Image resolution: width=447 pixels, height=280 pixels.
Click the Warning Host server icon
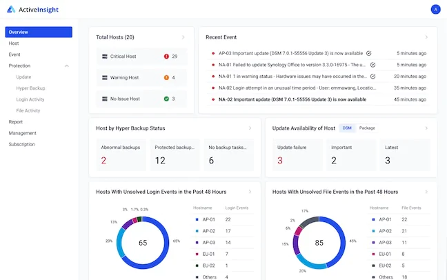click(105, 77)
